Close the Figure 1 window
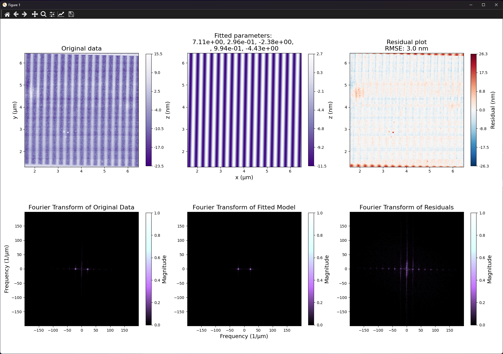Image resolution: width=503 pixels, height=354 pixels. (x=496, y=5)
